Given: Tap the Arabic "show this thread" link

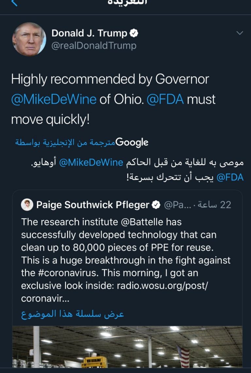Looking at the screenshot, I should (73, 314).
